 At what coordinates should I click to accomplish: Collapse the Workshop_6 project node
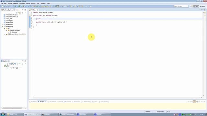tap(3, 26)
